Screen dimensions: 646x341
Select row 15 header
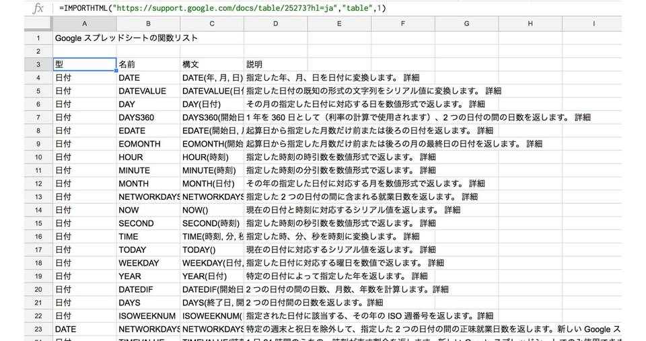pos(38,223)
